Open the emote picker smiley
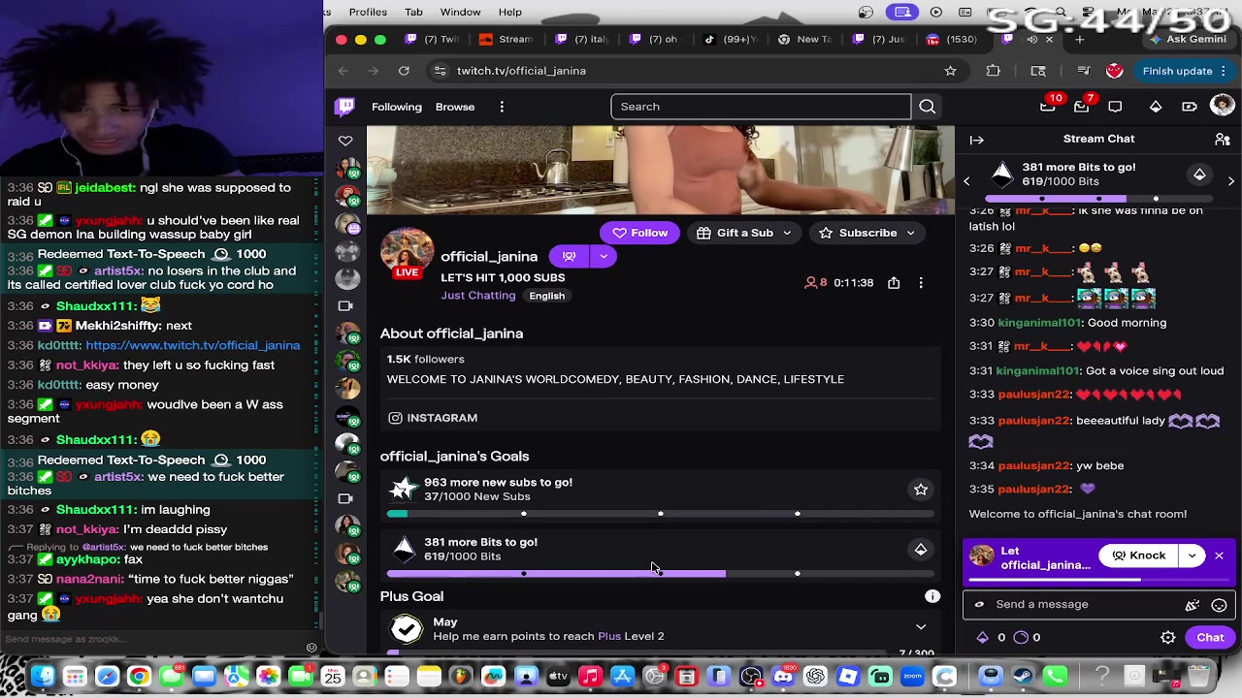Screen dimensions: 1242x698 pos(1219,605)
